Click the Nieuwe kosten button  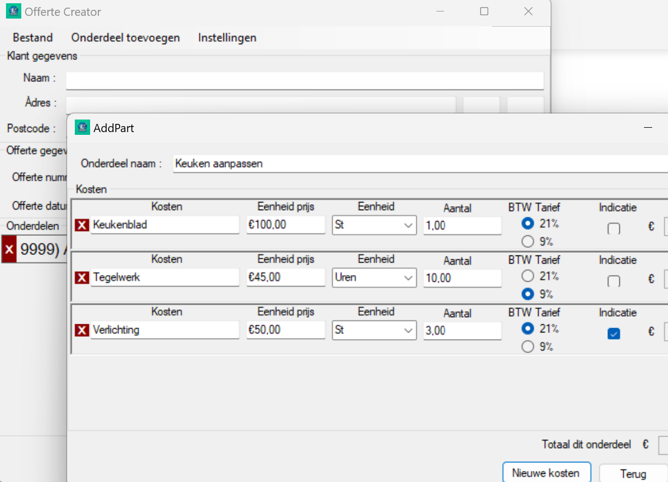546,473
